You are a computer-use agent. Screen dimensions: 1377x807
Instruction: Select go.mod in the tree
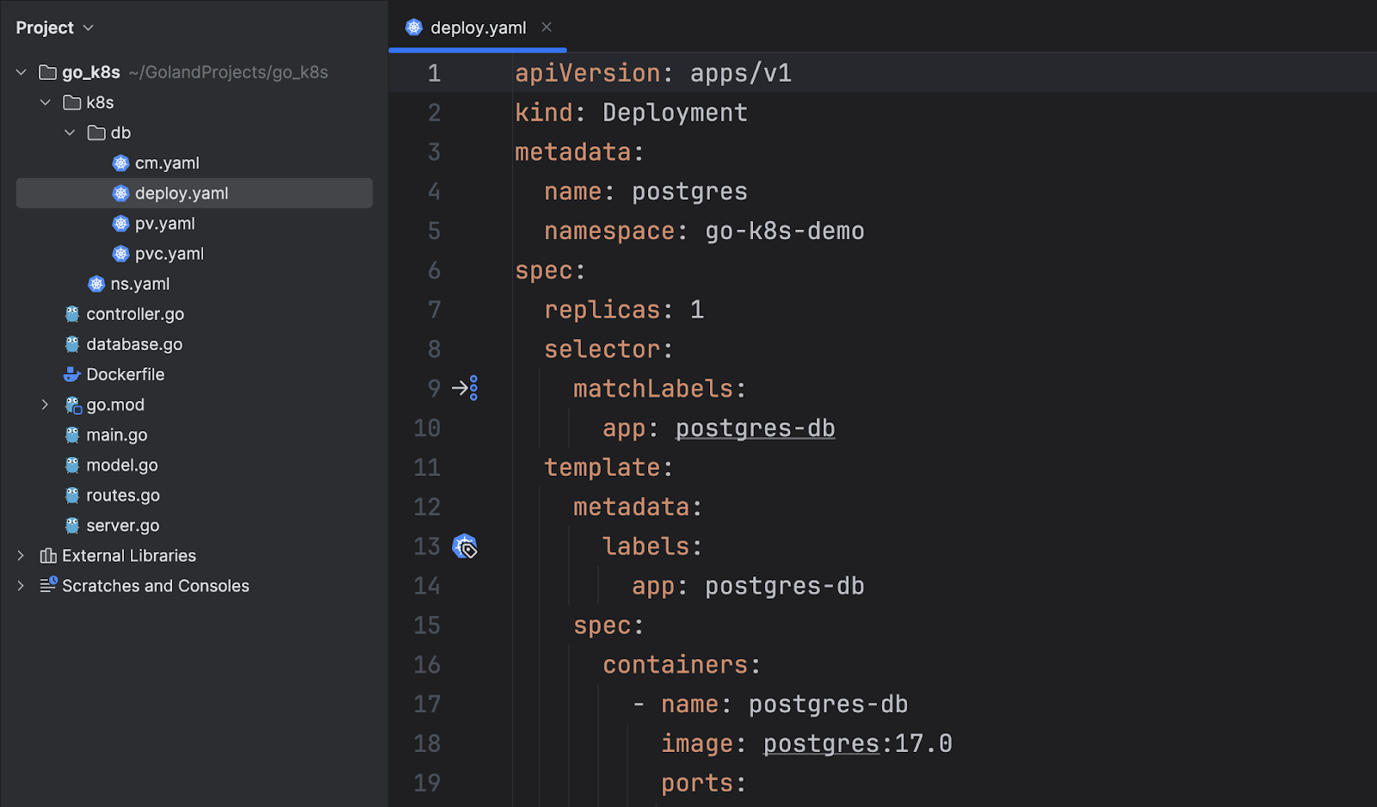(x=115, y=404)
